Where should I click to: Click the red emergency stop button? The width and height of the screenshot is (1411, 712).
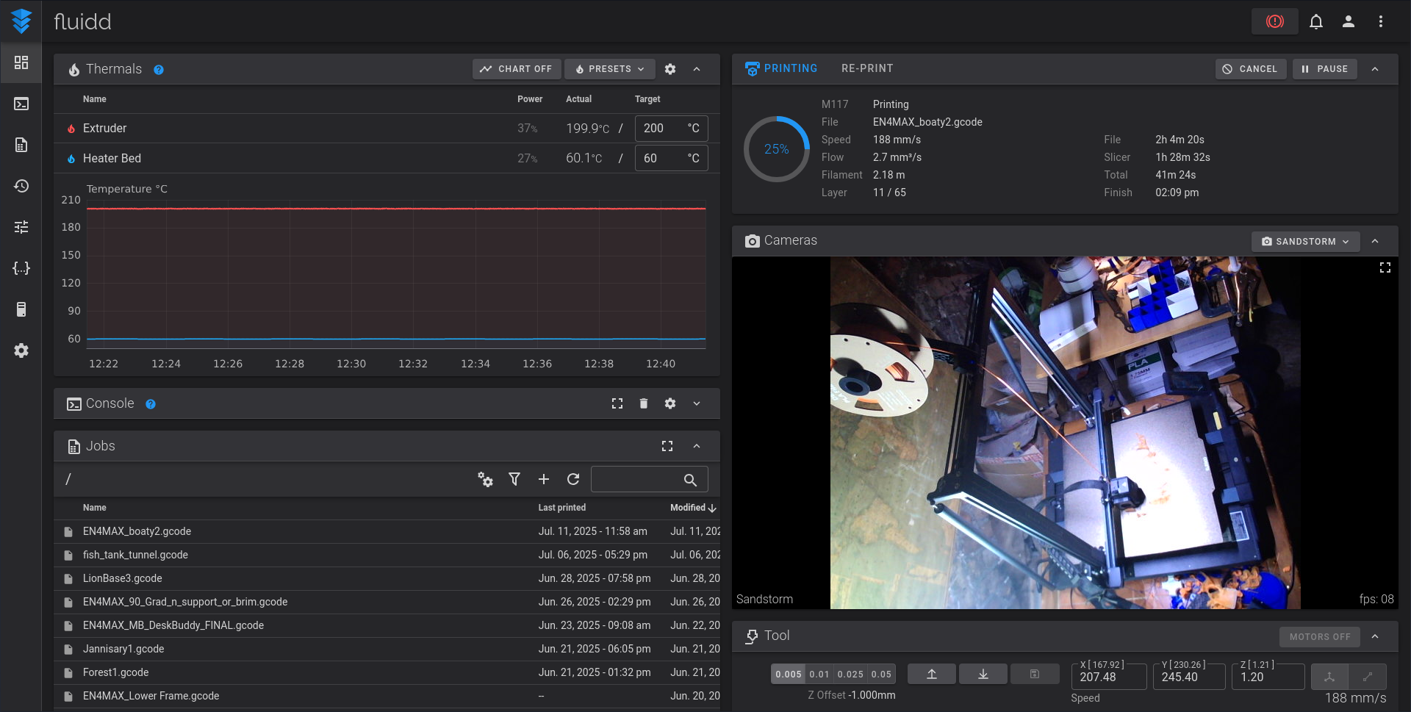(1275, 21)
